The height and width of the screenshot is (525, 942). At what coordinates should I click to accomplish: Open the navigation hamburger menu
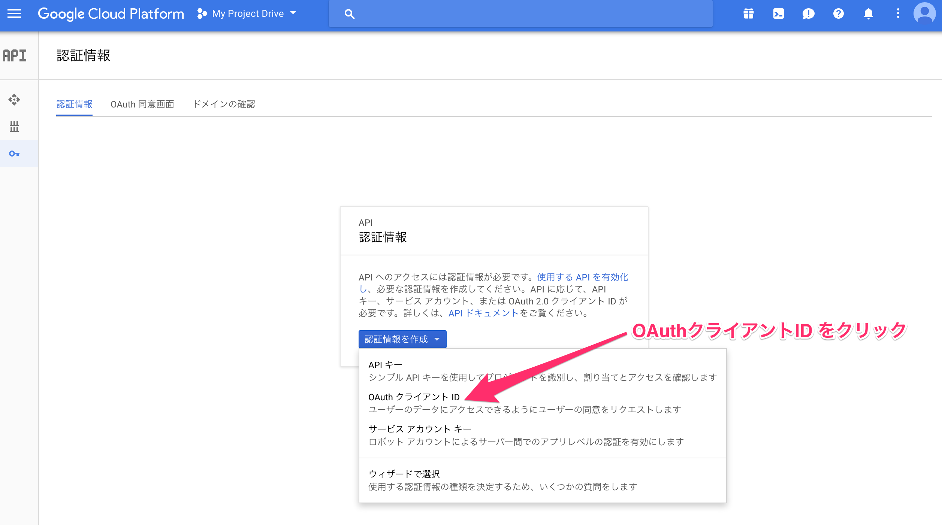pyautogui.click(x=14, y=13)
